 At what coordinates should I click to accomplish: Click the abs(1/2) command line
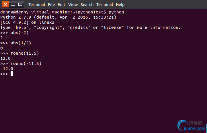[15, 43]
